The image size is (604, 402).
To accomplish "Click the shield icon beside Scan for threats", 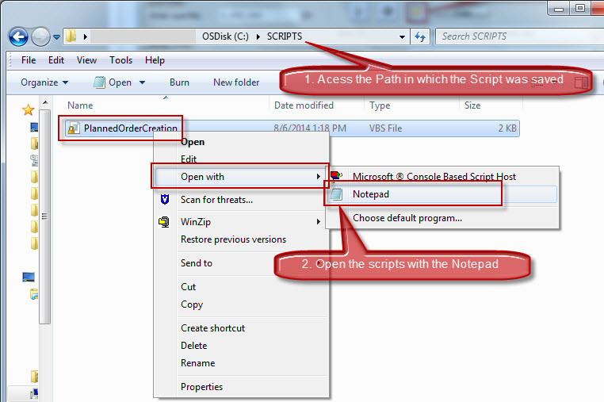I will coord(165,199).
